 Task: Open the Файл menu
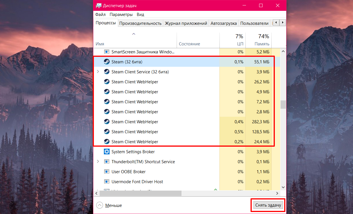pos(100,15)
